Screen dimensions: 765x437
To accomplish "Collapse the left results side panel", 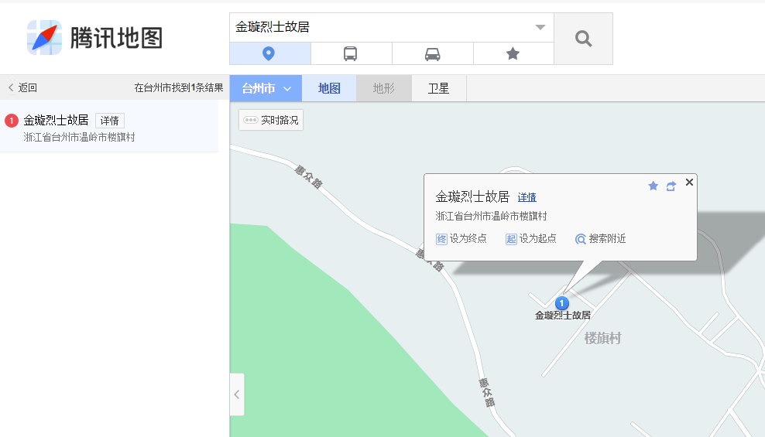I will click(237, 394).
